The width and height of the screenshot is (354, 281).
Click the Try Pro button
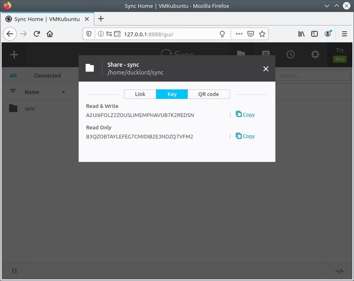339,55
